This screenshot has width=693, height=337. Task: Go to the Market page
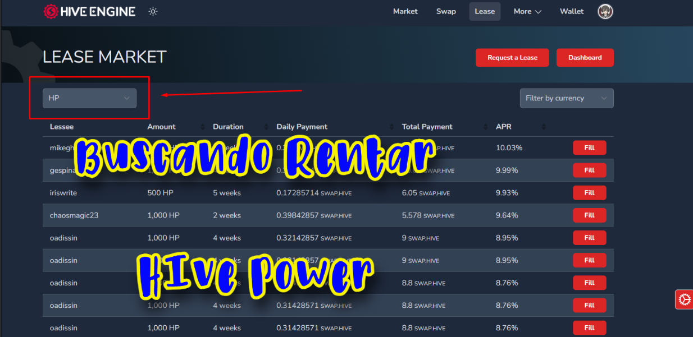coord(405,11)
